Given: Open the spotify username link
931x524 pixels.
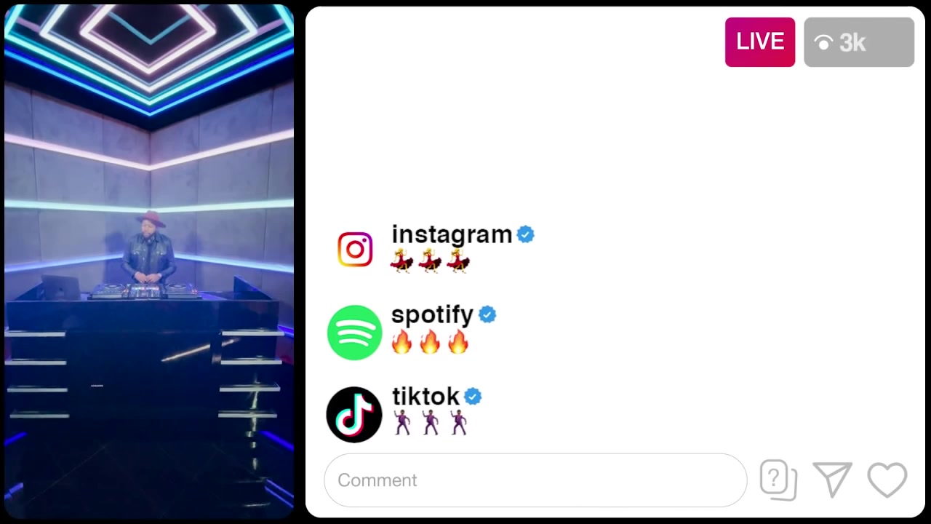Looking at the screenshot, I should pyautogui.click(x=432, y=315).
